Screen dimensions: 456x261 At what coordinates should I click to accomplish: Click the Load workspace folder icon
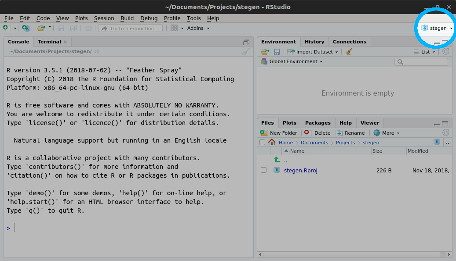pos(265,52)
